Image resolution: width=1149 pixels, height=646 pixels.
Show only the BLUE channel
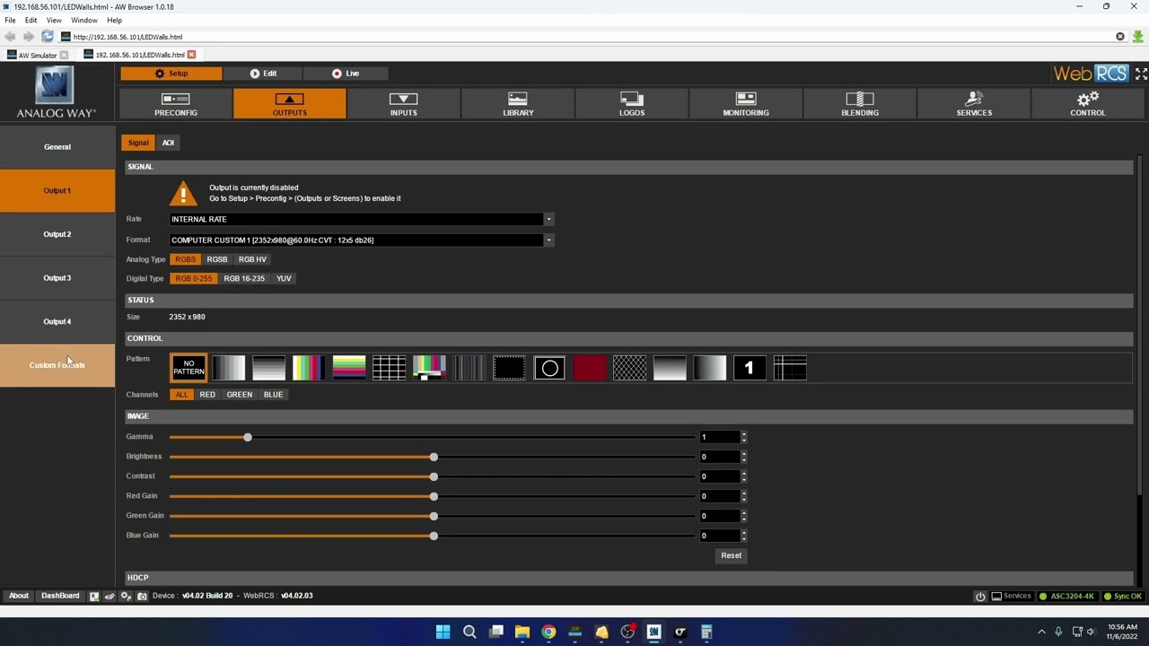click(x=273, y=395)
